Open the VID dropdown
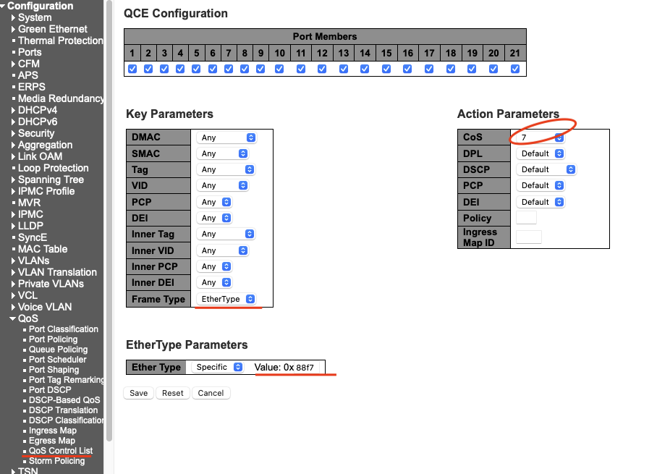 pos(222,185)
